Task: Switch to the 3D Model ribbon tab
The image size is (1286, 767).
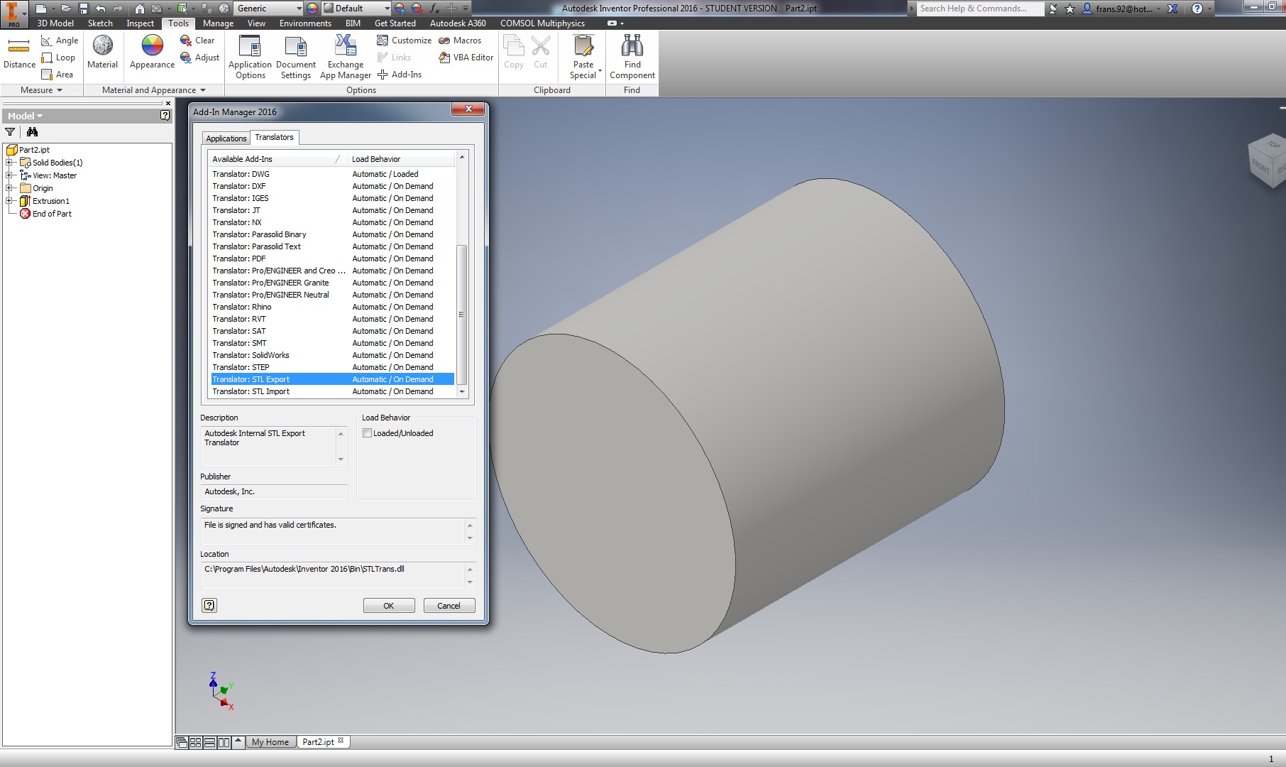Action: coord(55,23)
